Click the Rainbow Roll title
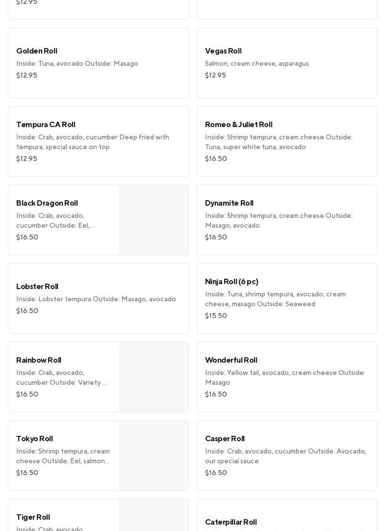This screenshot has width=385, height=531. coord(39,360)
